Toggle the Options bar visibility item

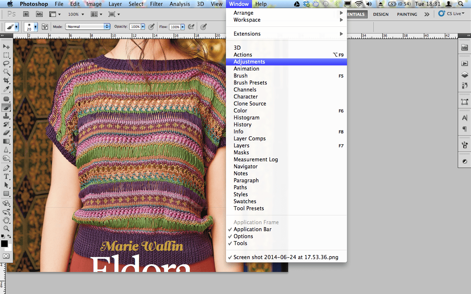coord(286,236)
